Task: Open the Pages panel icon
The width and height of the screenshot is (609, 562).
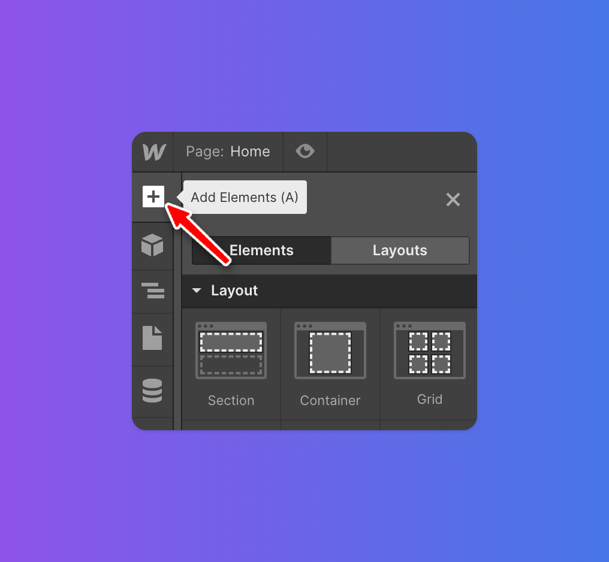Action: click(152, 338)
